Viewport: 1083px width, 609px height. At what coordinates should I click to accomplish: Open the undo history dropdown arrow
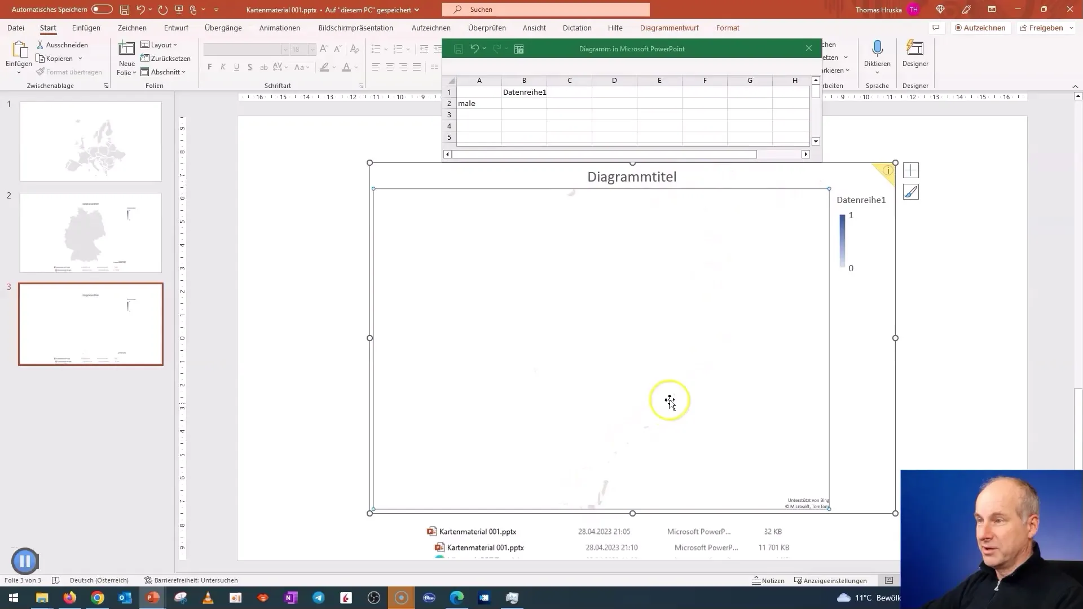pyautogui.click(x=150, y=10)
